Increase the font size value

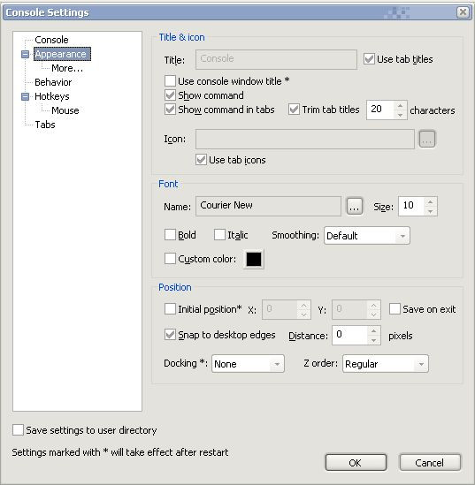pos(430,202)
